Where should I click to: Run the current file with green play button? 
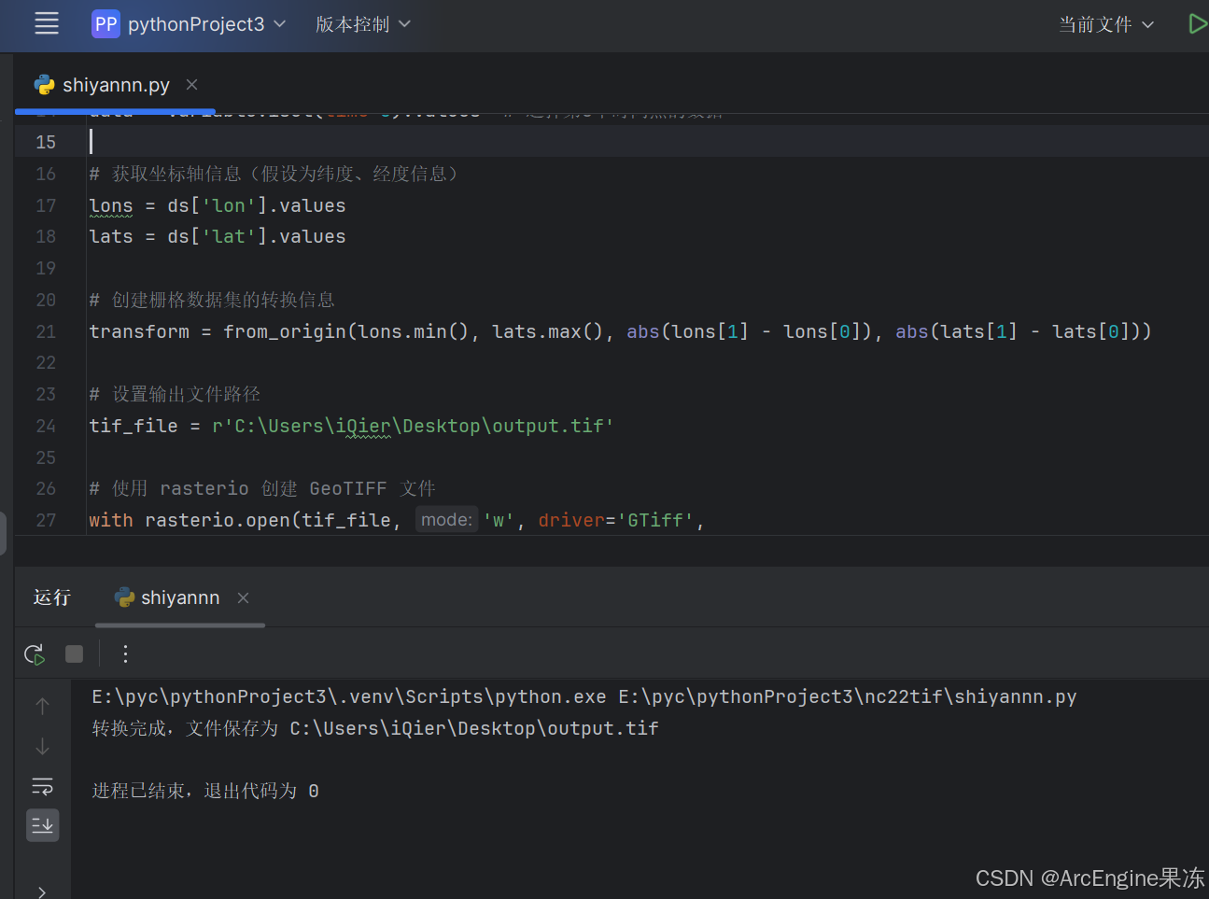1196,24
